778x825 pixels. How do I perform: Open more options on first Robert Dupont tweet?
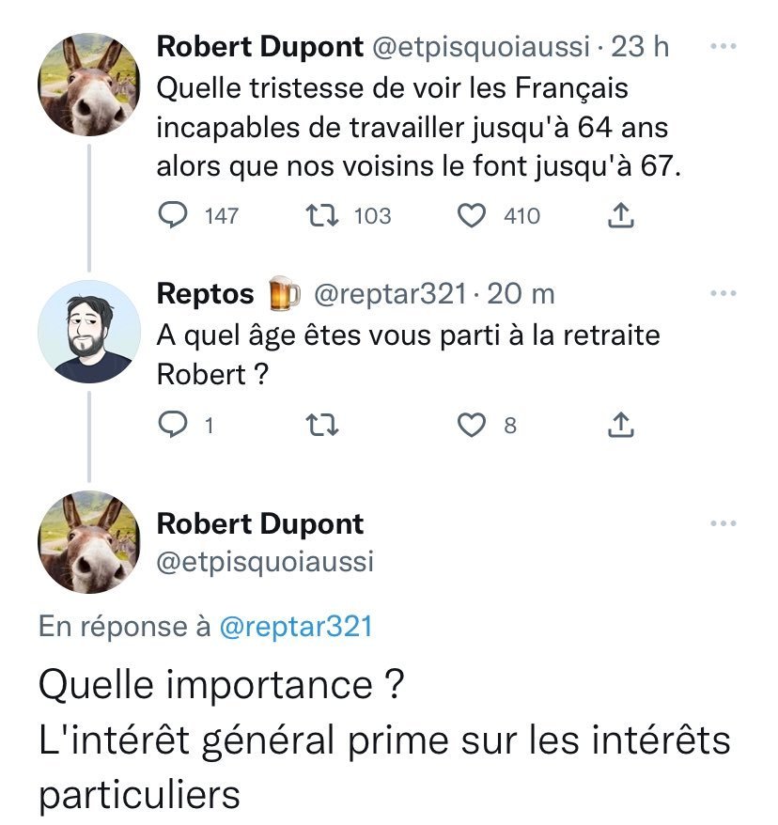[x=723, y=47]
